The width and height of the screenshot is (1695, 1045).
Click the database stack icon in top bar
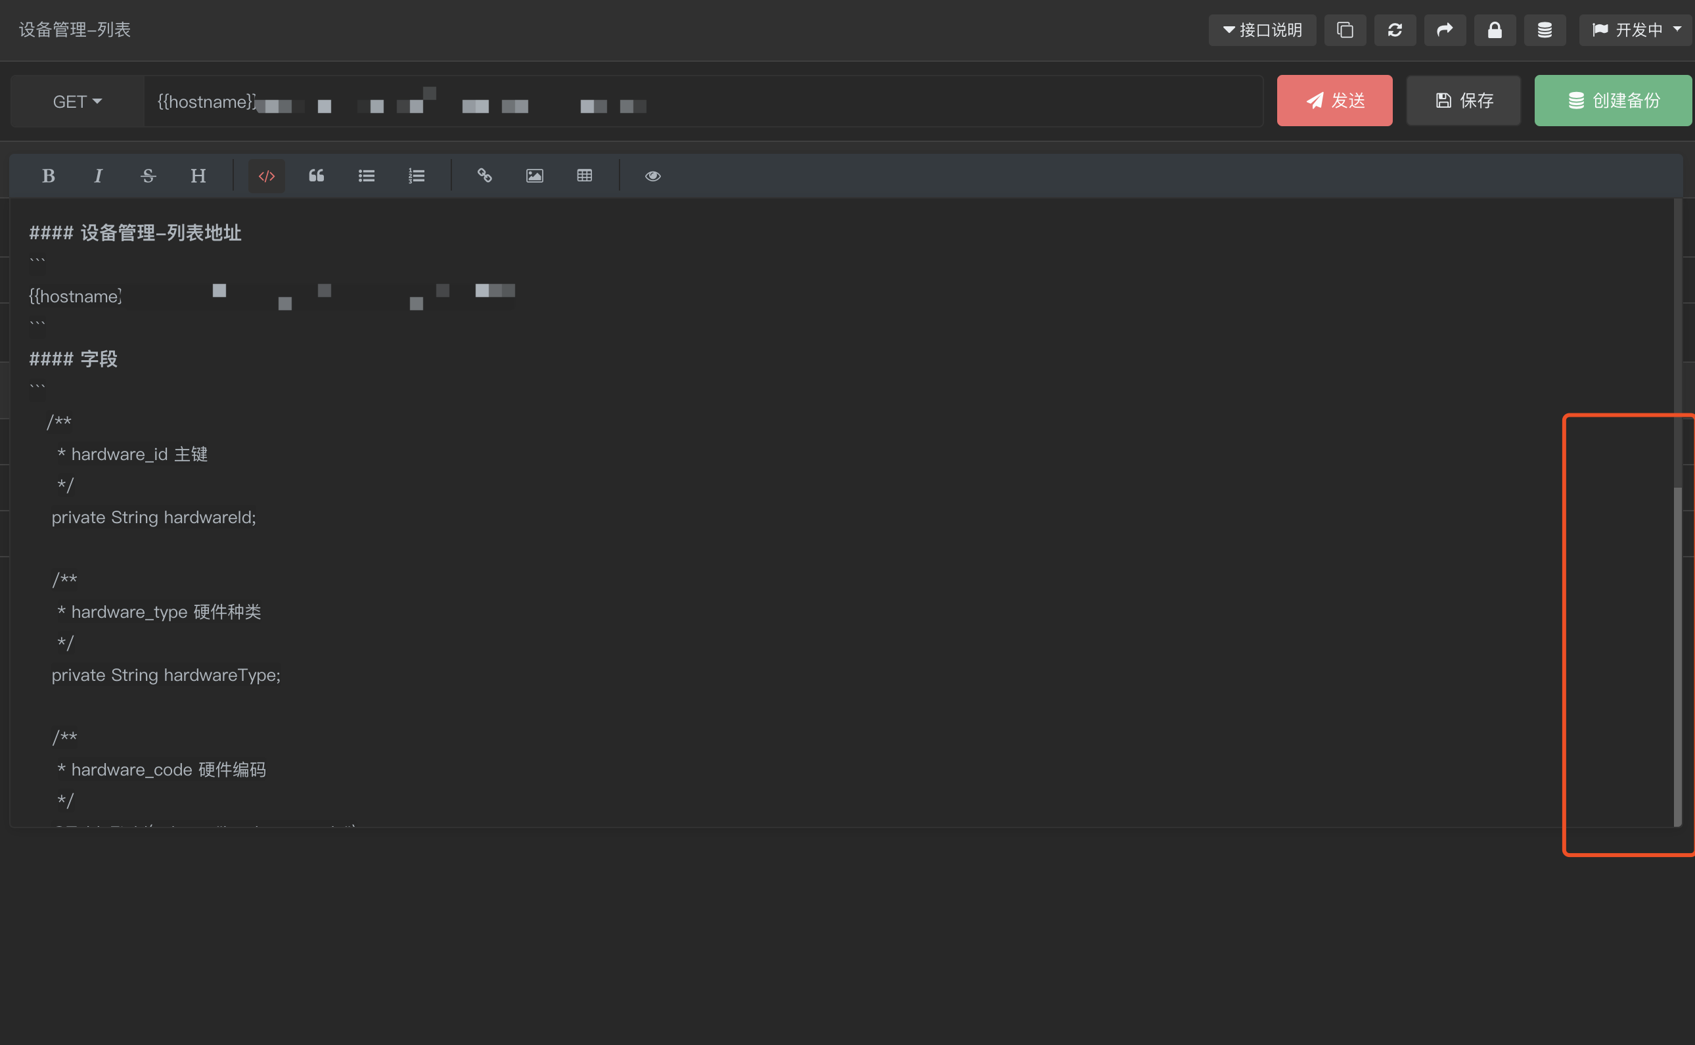[x=1545, y=30]
